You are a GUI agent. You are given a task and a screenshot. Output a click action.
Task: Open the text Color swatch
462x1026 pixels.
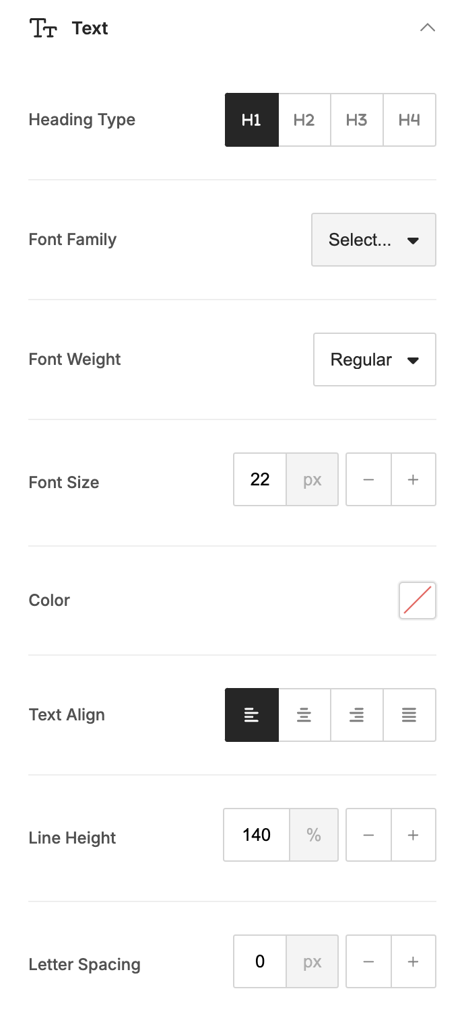[x=418, y=600]
